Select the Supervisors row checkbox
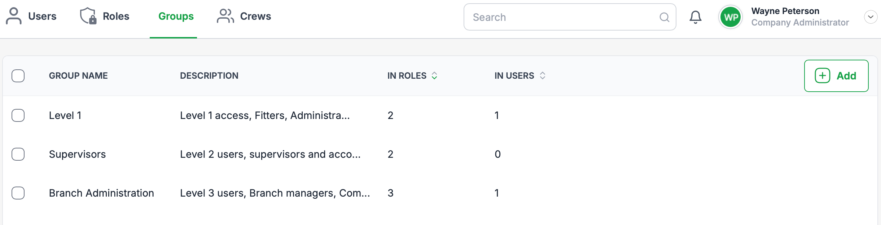 tap(18, 154)
